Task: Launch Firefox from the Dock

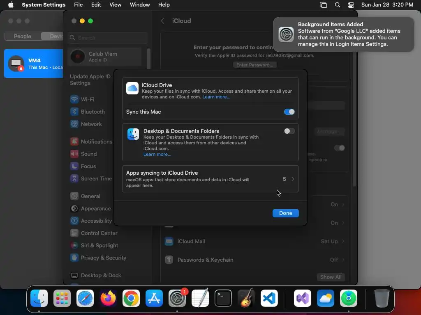Action: tap(108, 298)
